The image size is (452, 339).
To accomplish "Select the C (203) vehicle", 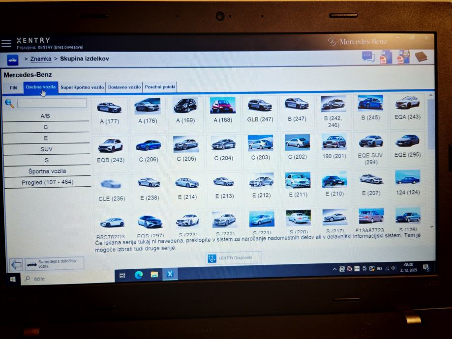I will (x=260, y=148).
